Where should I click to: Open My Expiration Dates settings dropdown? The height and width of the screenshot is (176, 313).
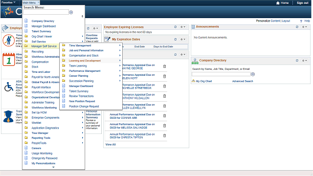tap(183, 39)
